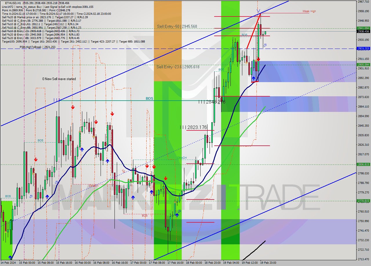
Task: Click the '19 Feb 04:00' time label
Action: [231, 263]
